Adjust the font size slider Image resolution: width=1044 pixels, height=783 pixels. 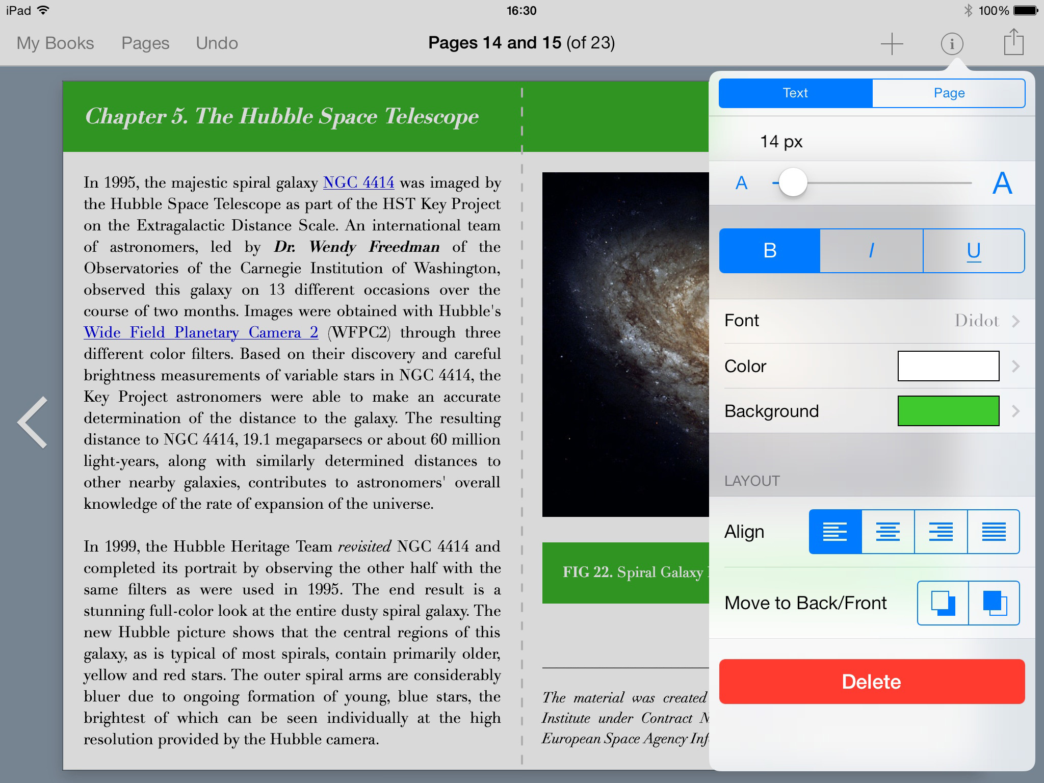794,182
